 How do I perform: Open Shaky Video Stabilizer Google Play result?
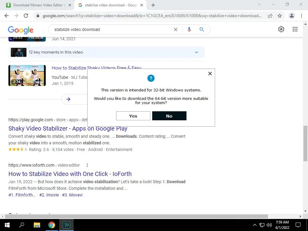click(x=68, y=128)
